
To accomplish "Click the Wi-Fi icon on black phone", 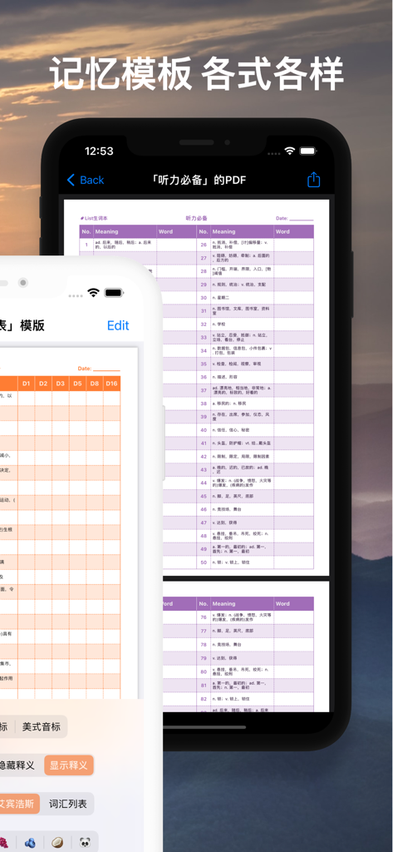I will (290, 151).
